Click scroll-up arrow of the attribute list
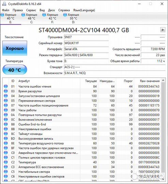168x184 pixels. click(x=163, y=80)
